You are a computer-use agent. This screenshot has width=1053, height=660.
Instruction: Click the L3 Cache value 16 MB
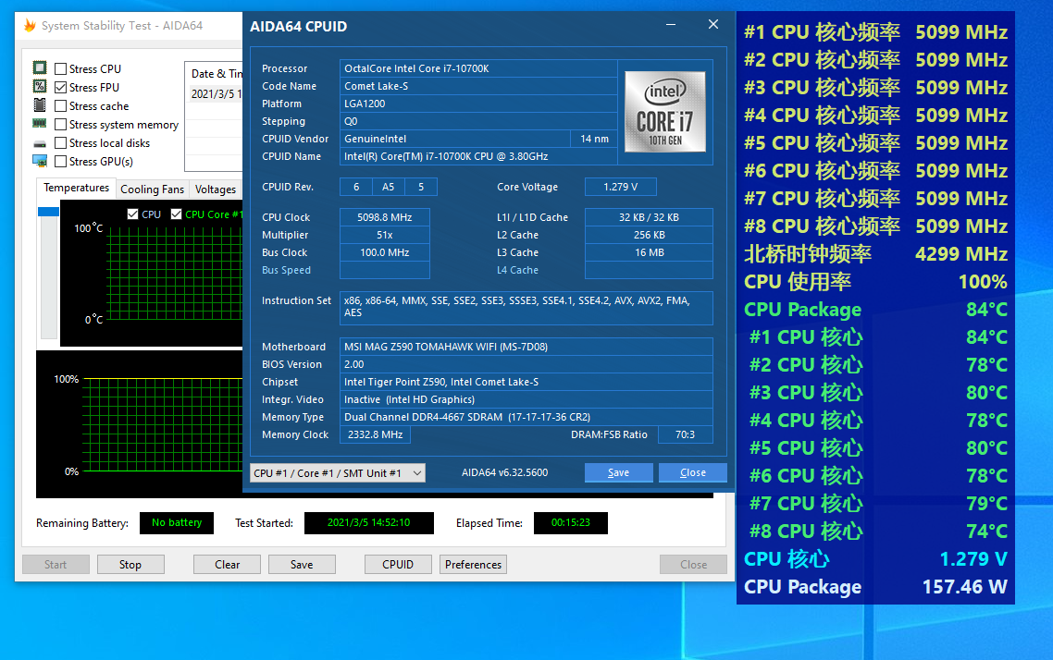pos(649,252)
